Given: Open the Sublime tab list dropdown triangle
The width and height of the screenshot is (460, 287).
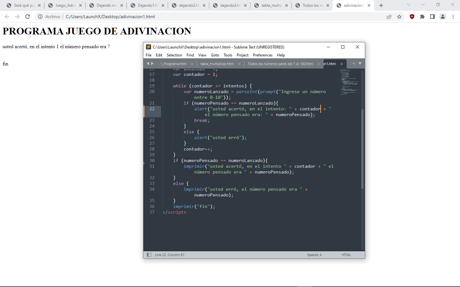Looking at the screenshot, I should 360,63.
